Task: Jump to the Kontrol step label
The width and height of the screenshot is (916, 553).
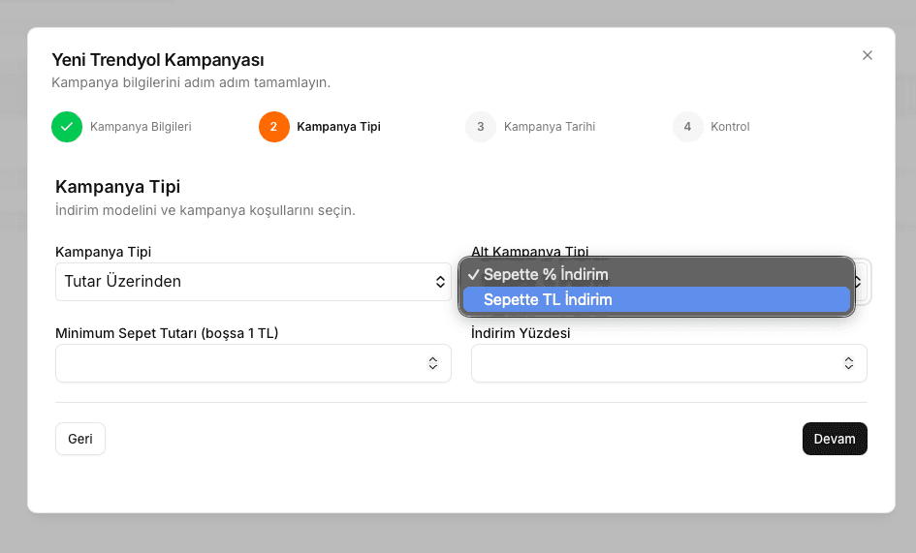Action: 730,127
